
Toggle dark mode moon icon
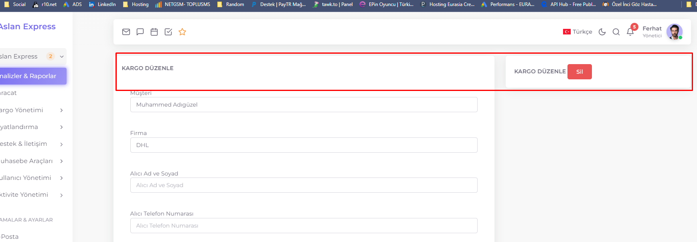click(x=602, y=32)
